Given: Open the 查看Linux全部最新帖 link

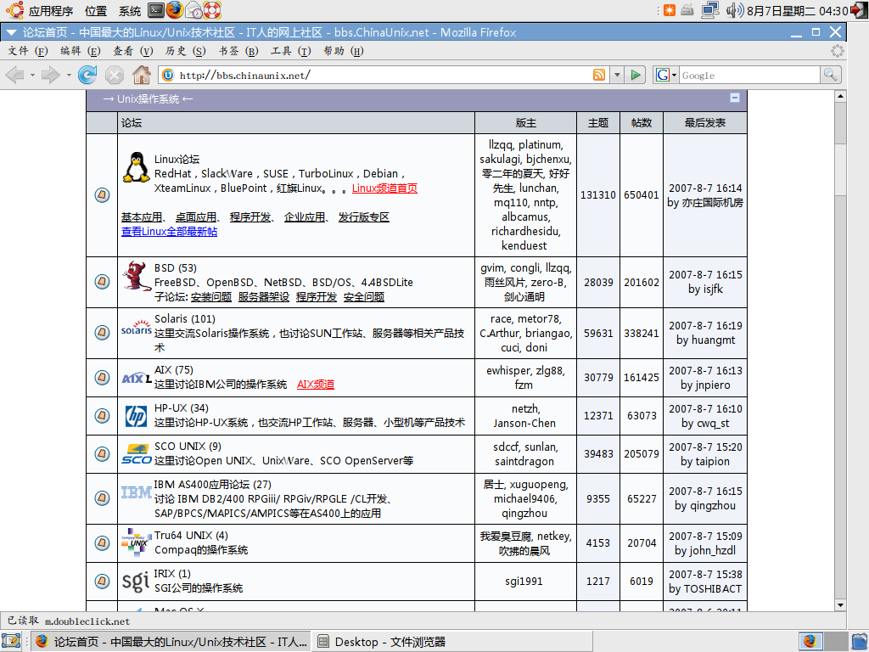Looking at the screenshot, I should tap(169, 231).
